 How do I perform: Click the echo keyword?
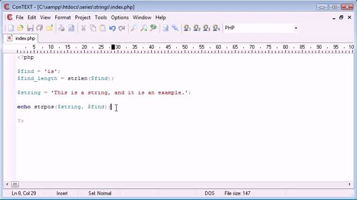23,107
